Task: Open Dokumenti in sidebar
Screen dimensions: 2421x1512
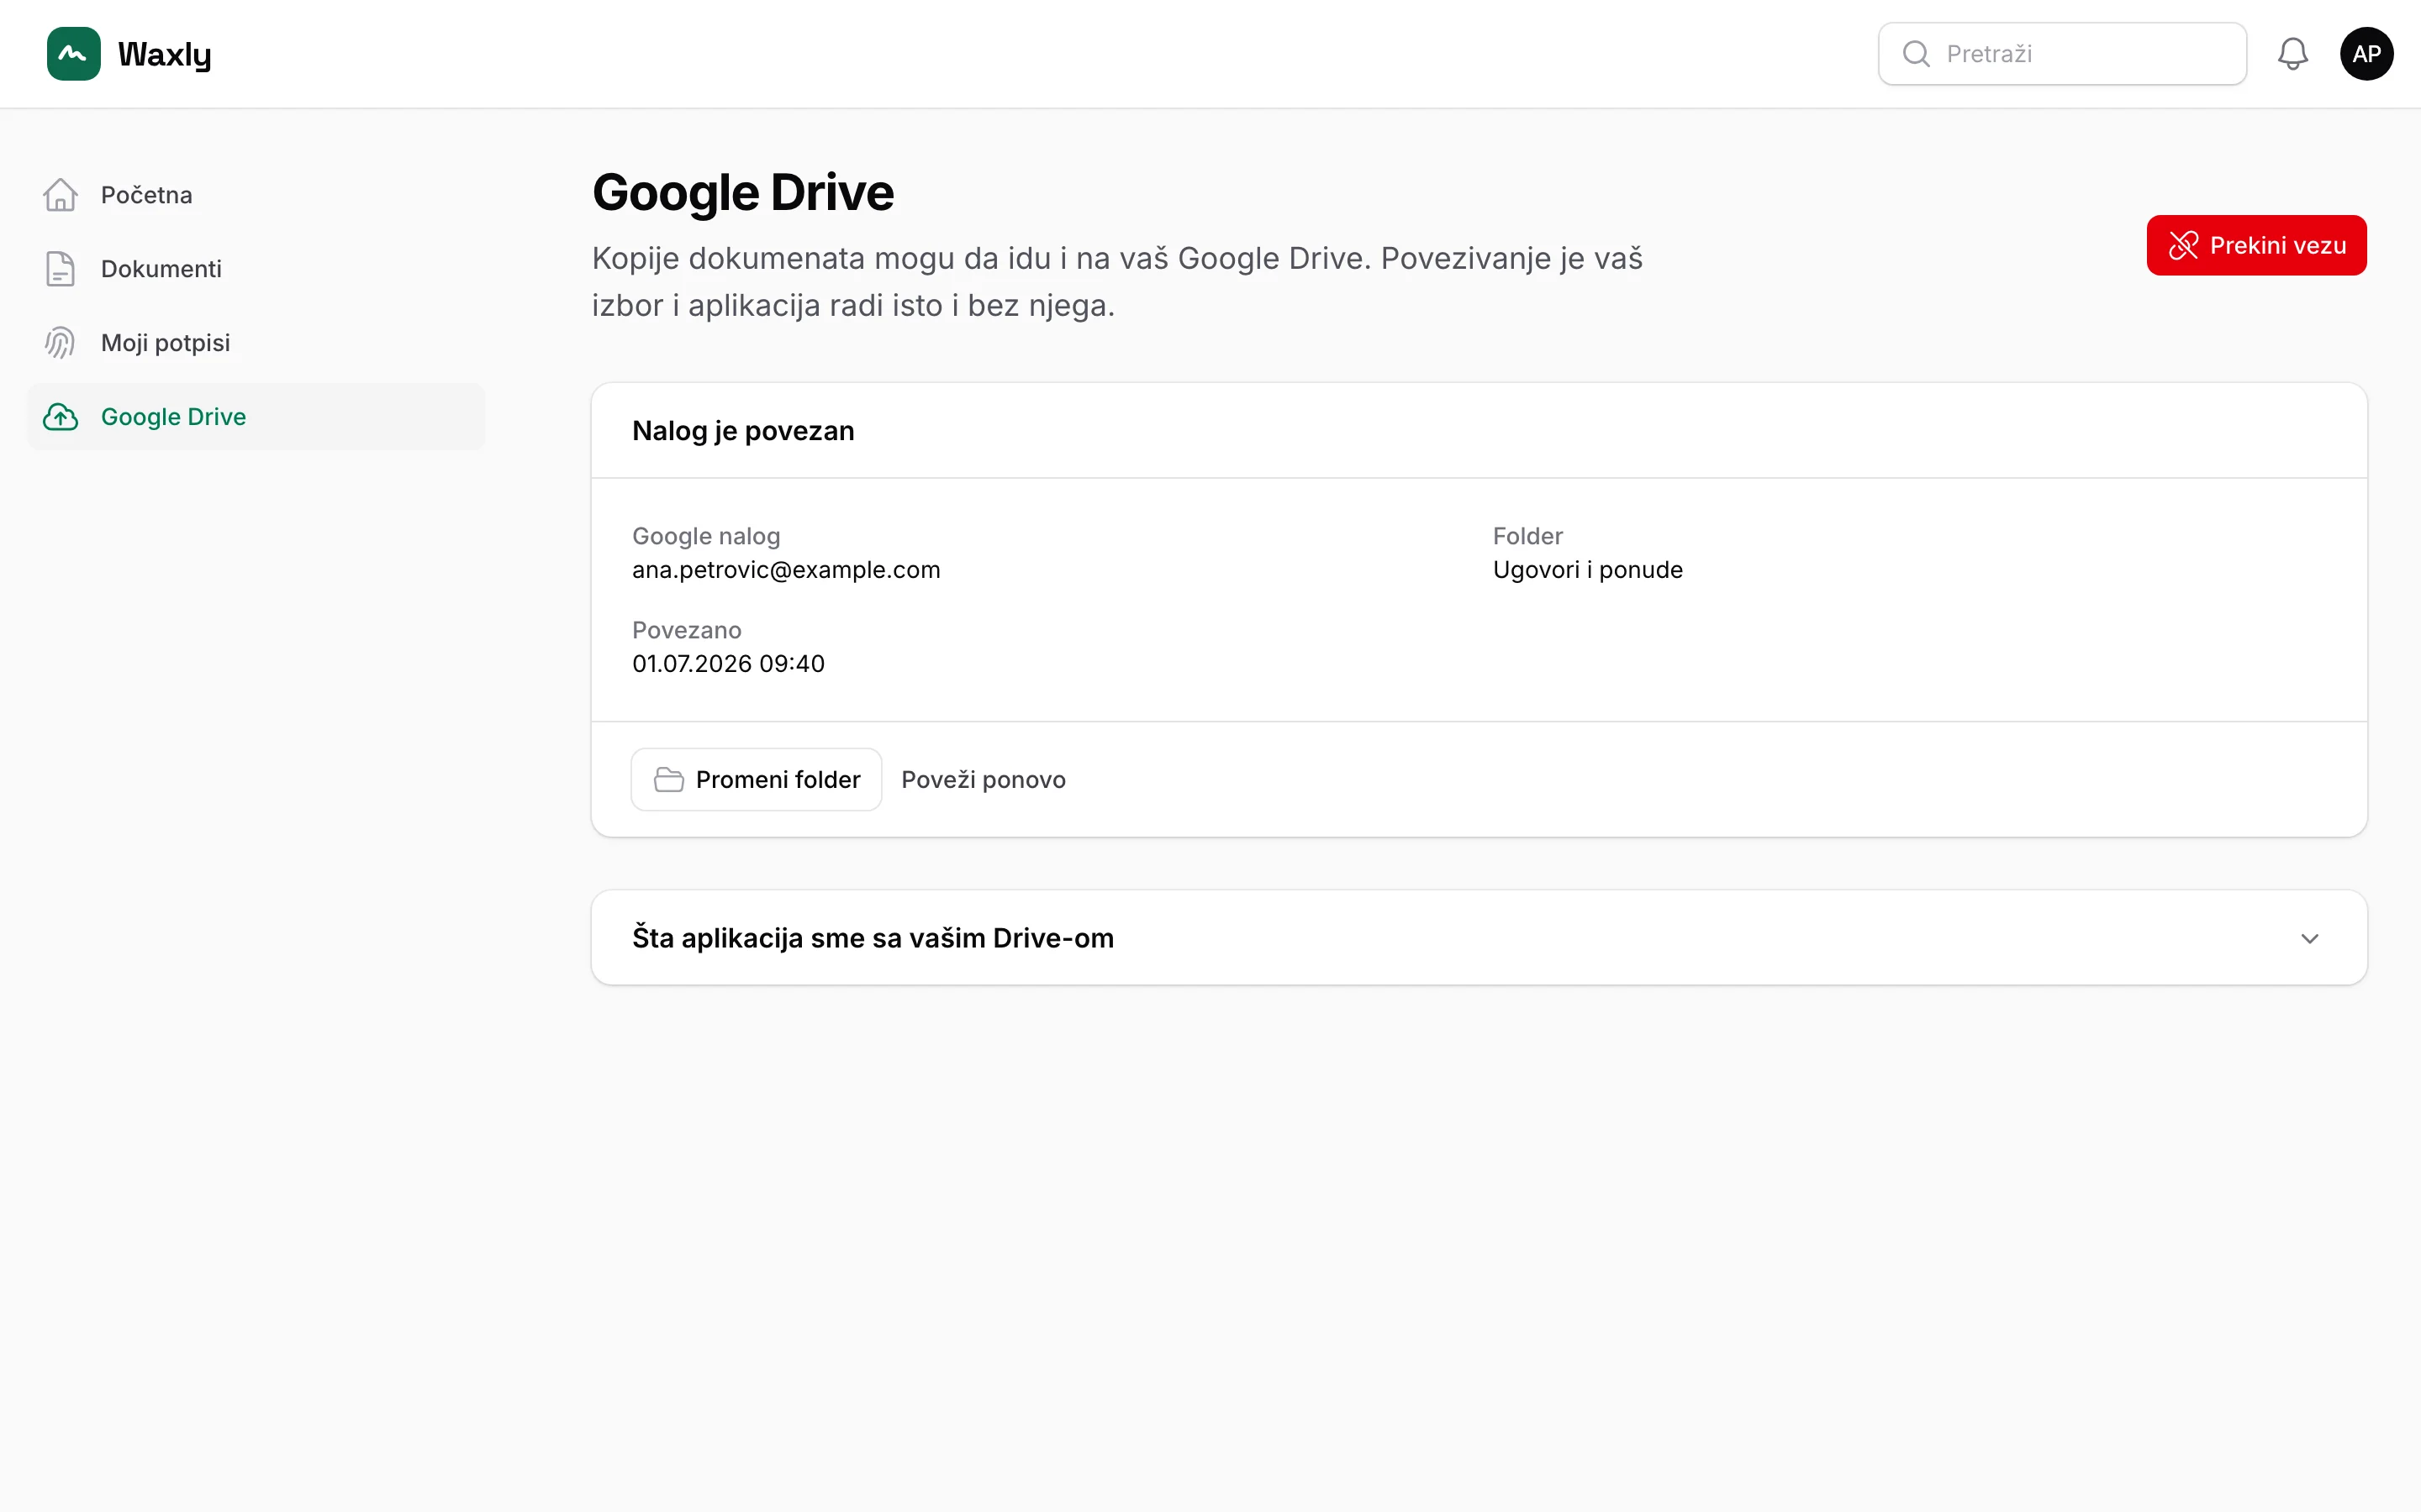Action: point(256,269)
